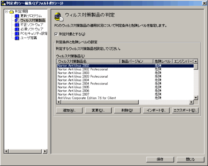
Task: Select Norton AntiVirus 2004 Professional row
Action: [x=125, y=83]
